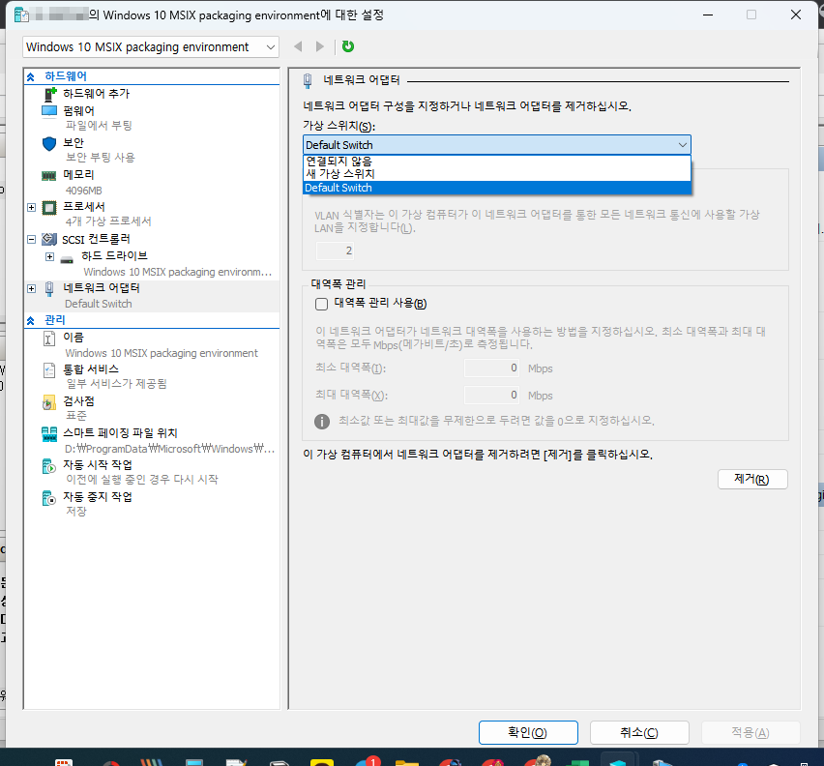824x766 pixels.
Task: Click the VLAN identifier field showing 2
Action: (x=335, y=251)
